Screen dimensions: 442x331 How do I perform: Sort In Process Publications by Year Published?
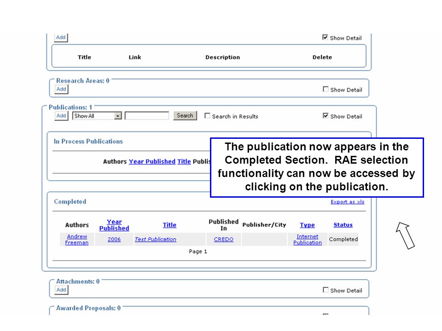[152, 161]
